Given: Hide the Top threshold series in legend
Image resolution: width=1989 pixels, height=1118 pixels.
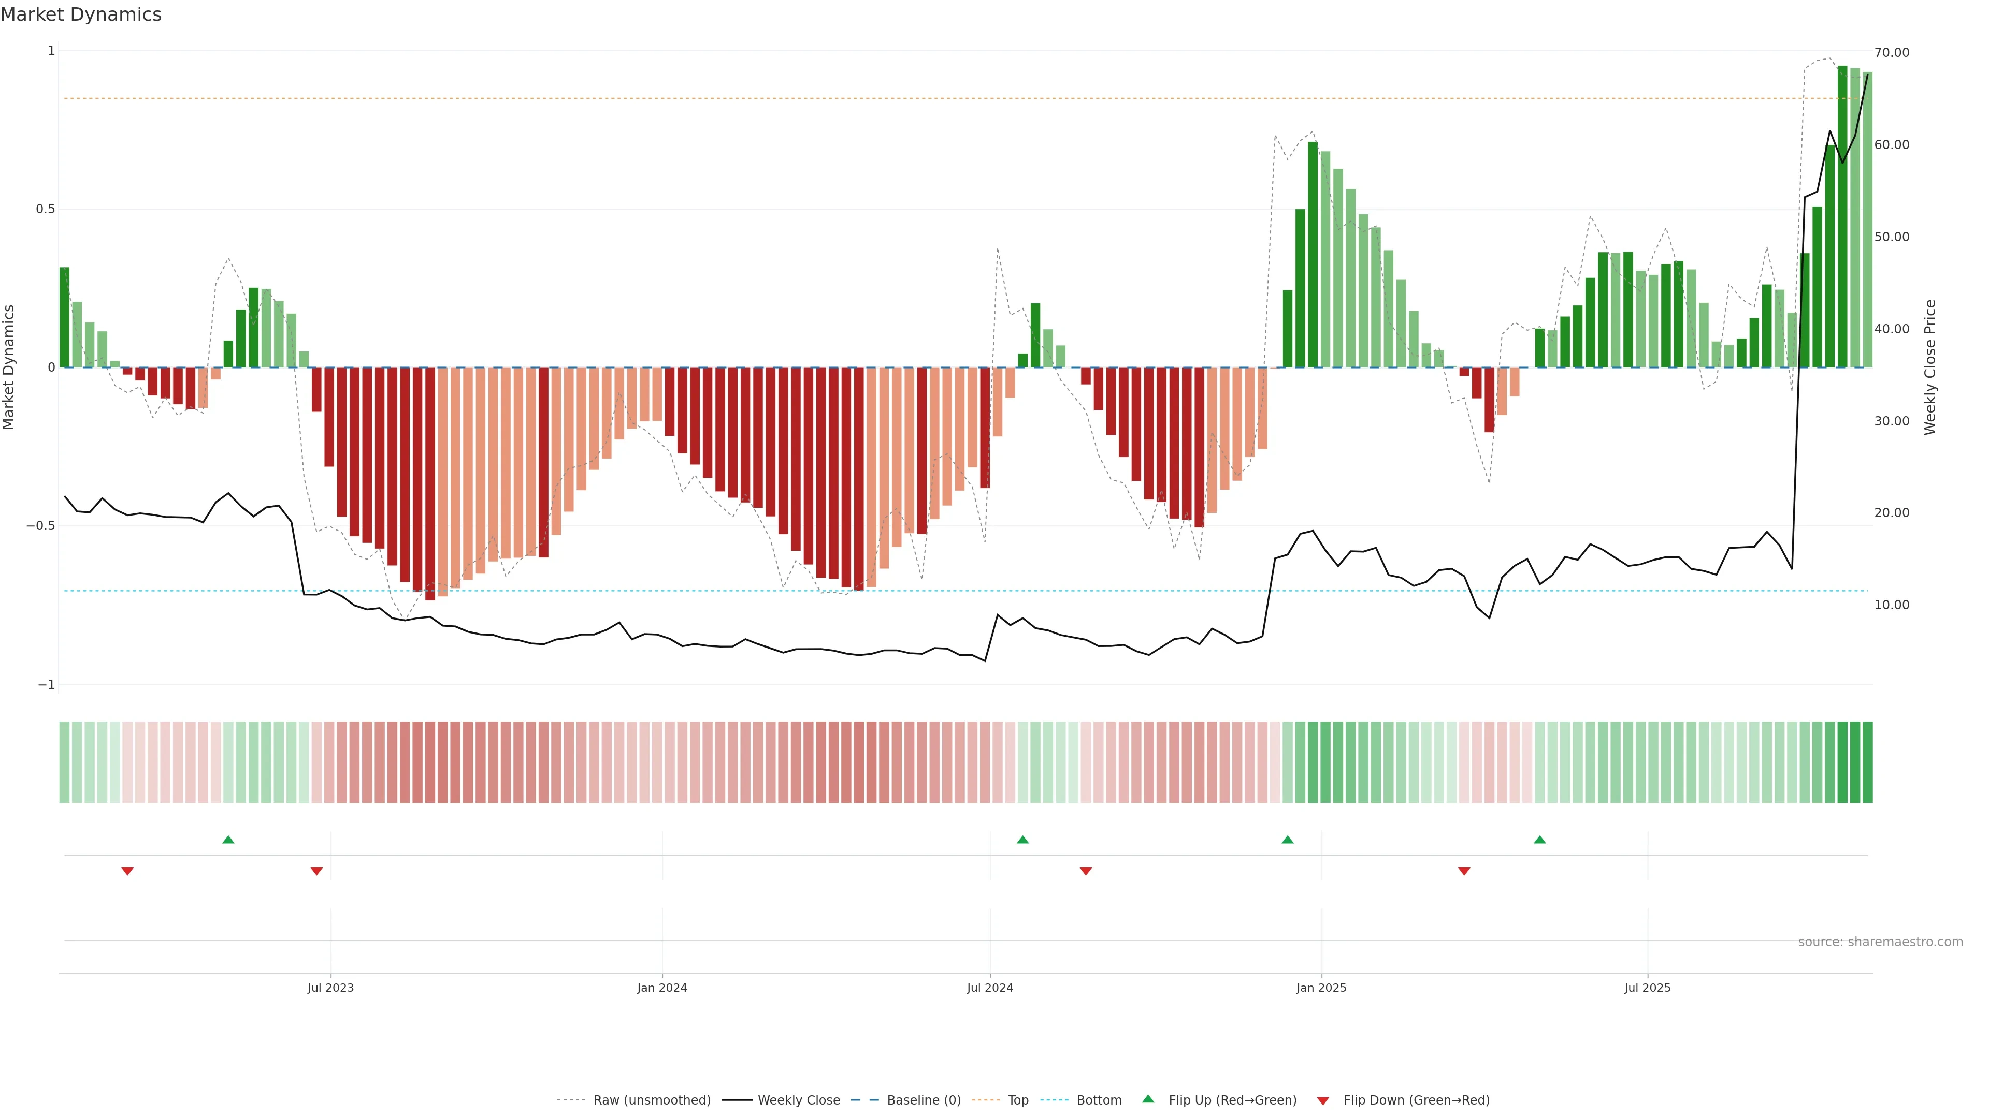Looking at the screenshot, I should (x=1018, y=1100).
